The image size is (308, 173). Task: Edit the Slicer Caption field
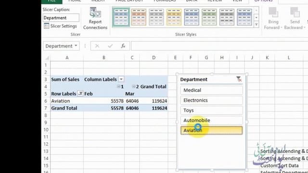pyautogui.click(x=61, y=18)
